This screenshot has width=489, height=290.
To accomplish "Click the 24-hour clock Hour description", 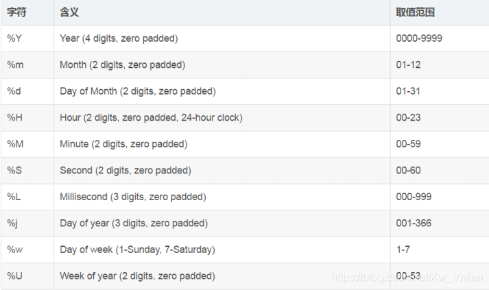I will (151, 117).
